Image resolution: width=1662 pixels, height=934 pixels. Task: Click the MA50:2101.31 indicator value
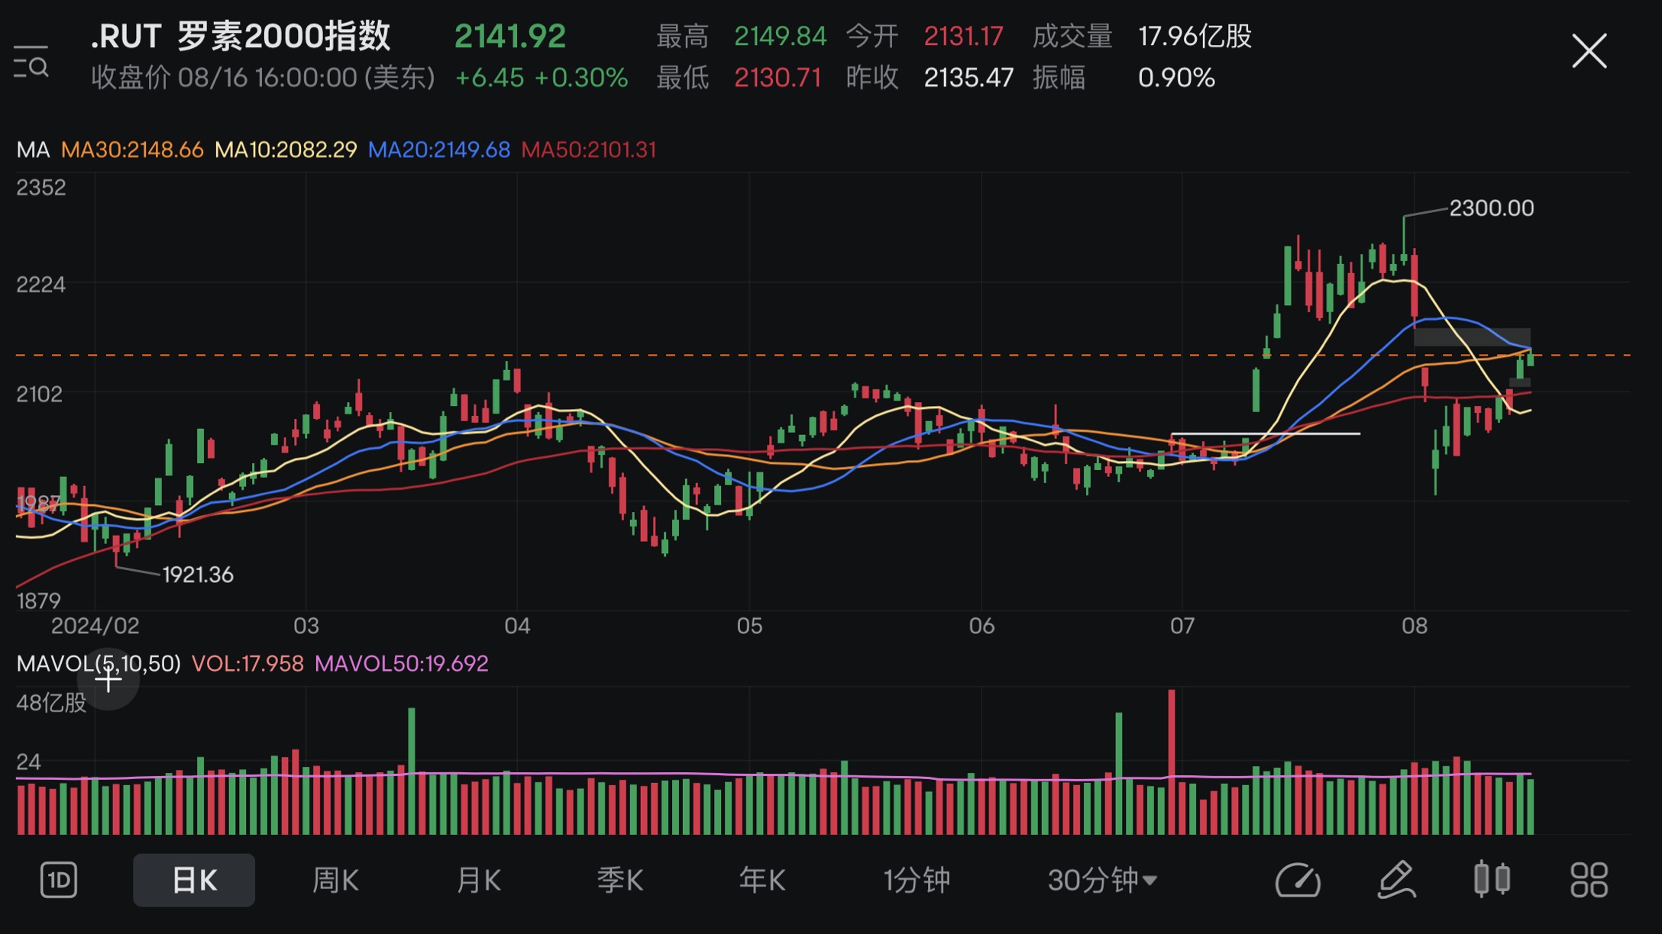pyautogui.click(x=589, y=150)
